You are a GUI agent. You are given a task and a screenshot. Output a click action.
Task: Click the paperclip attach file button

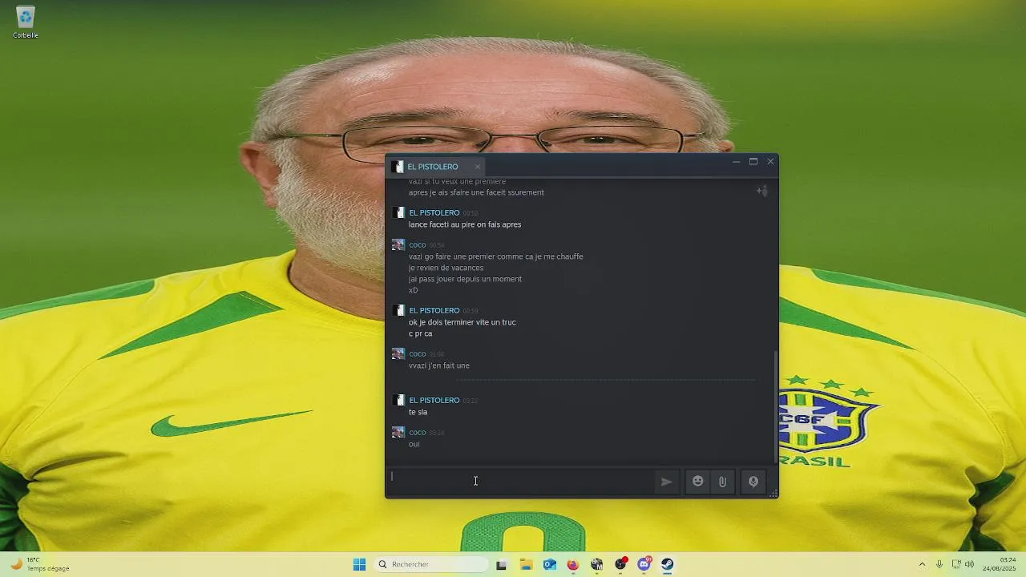[722, 482]
